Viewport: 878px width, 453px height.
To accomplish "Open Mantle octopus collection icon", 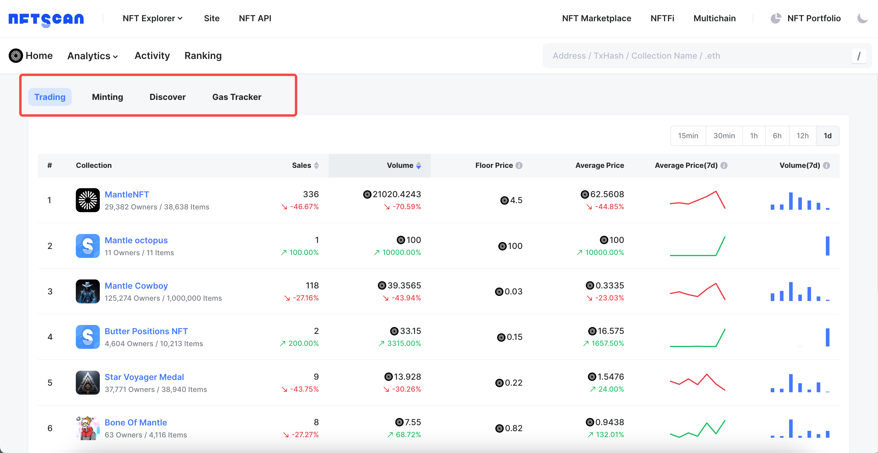I will [88, 246].
